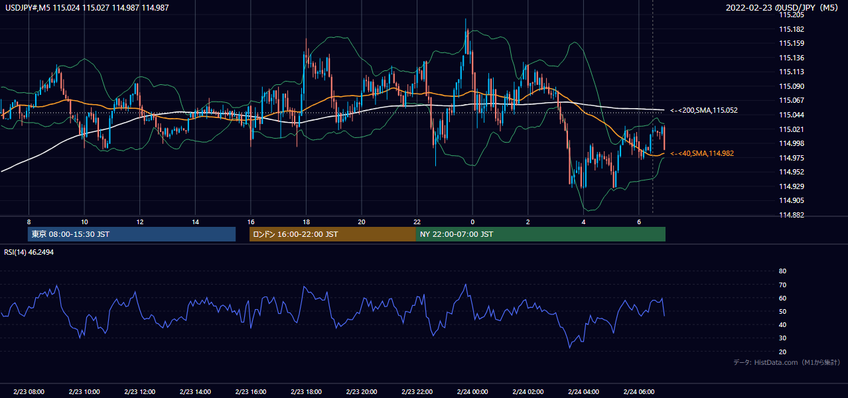The width and height of the screenshot is (848, 398).
Task: Click the date label 2/23 16:00
Action: [x=250, y=391]
